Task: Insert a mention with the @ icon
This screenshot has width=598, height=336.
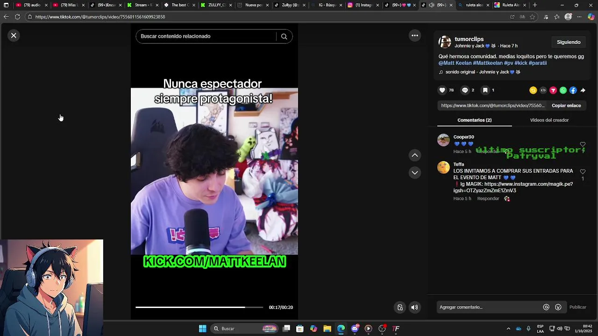Action: [x=546, y=307]
